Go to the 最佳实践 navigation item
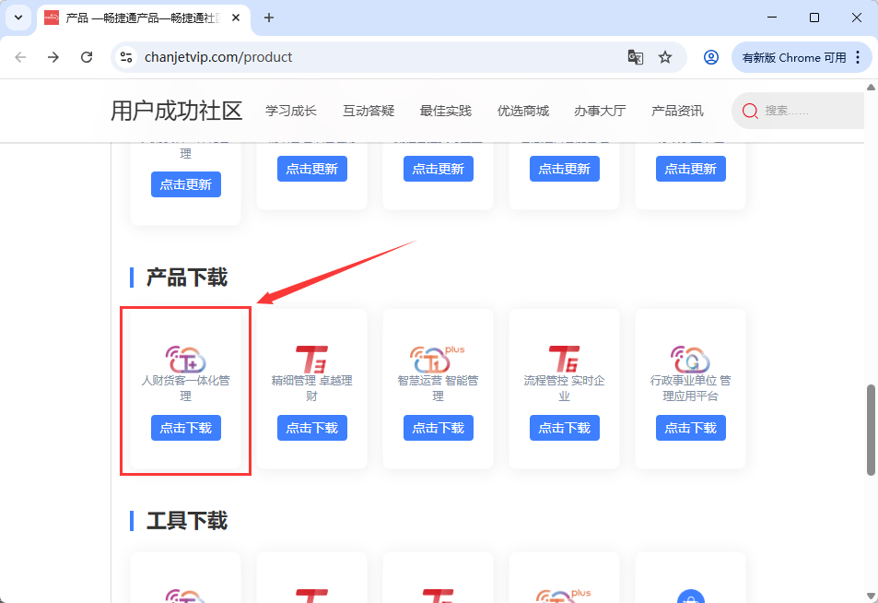 pos(446,111)
